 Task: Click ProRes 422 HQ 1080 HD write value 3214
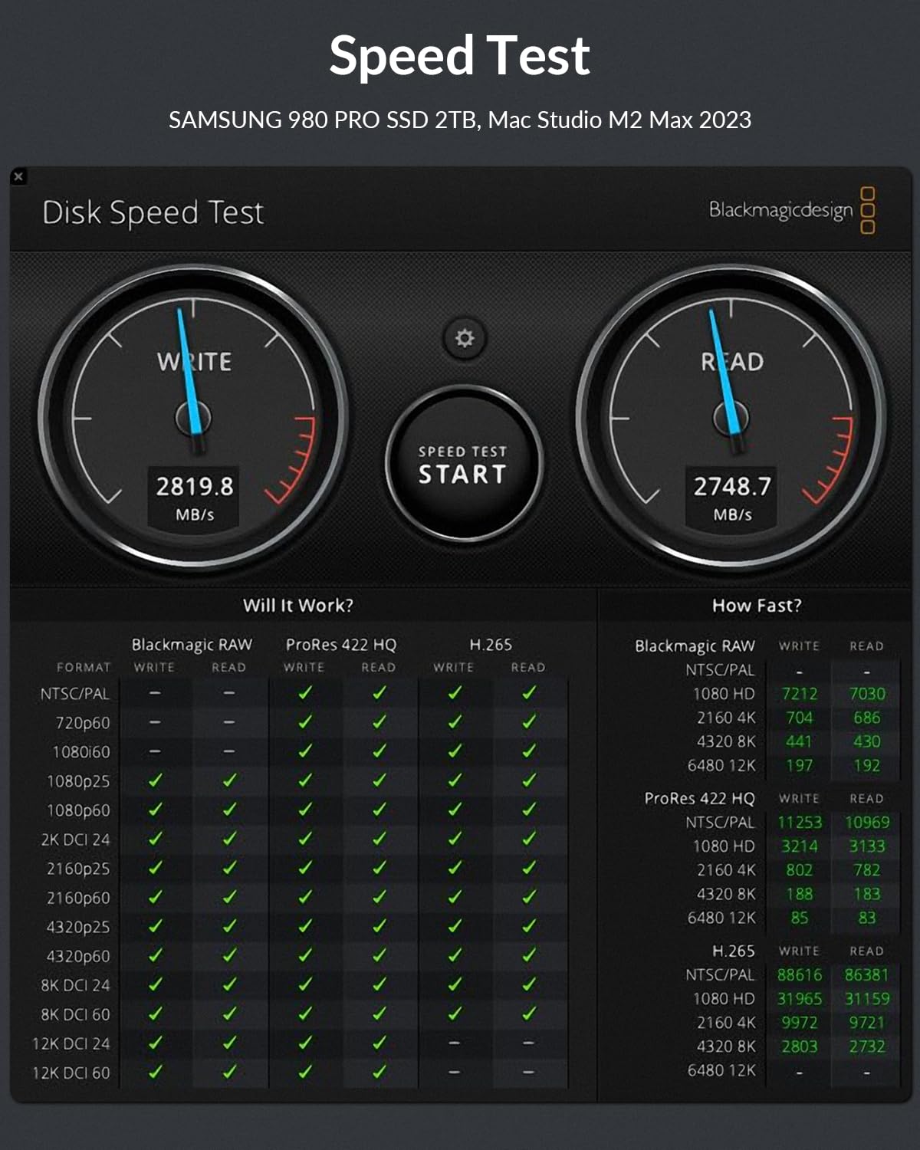pyautogui.click(x=800, y=846)
